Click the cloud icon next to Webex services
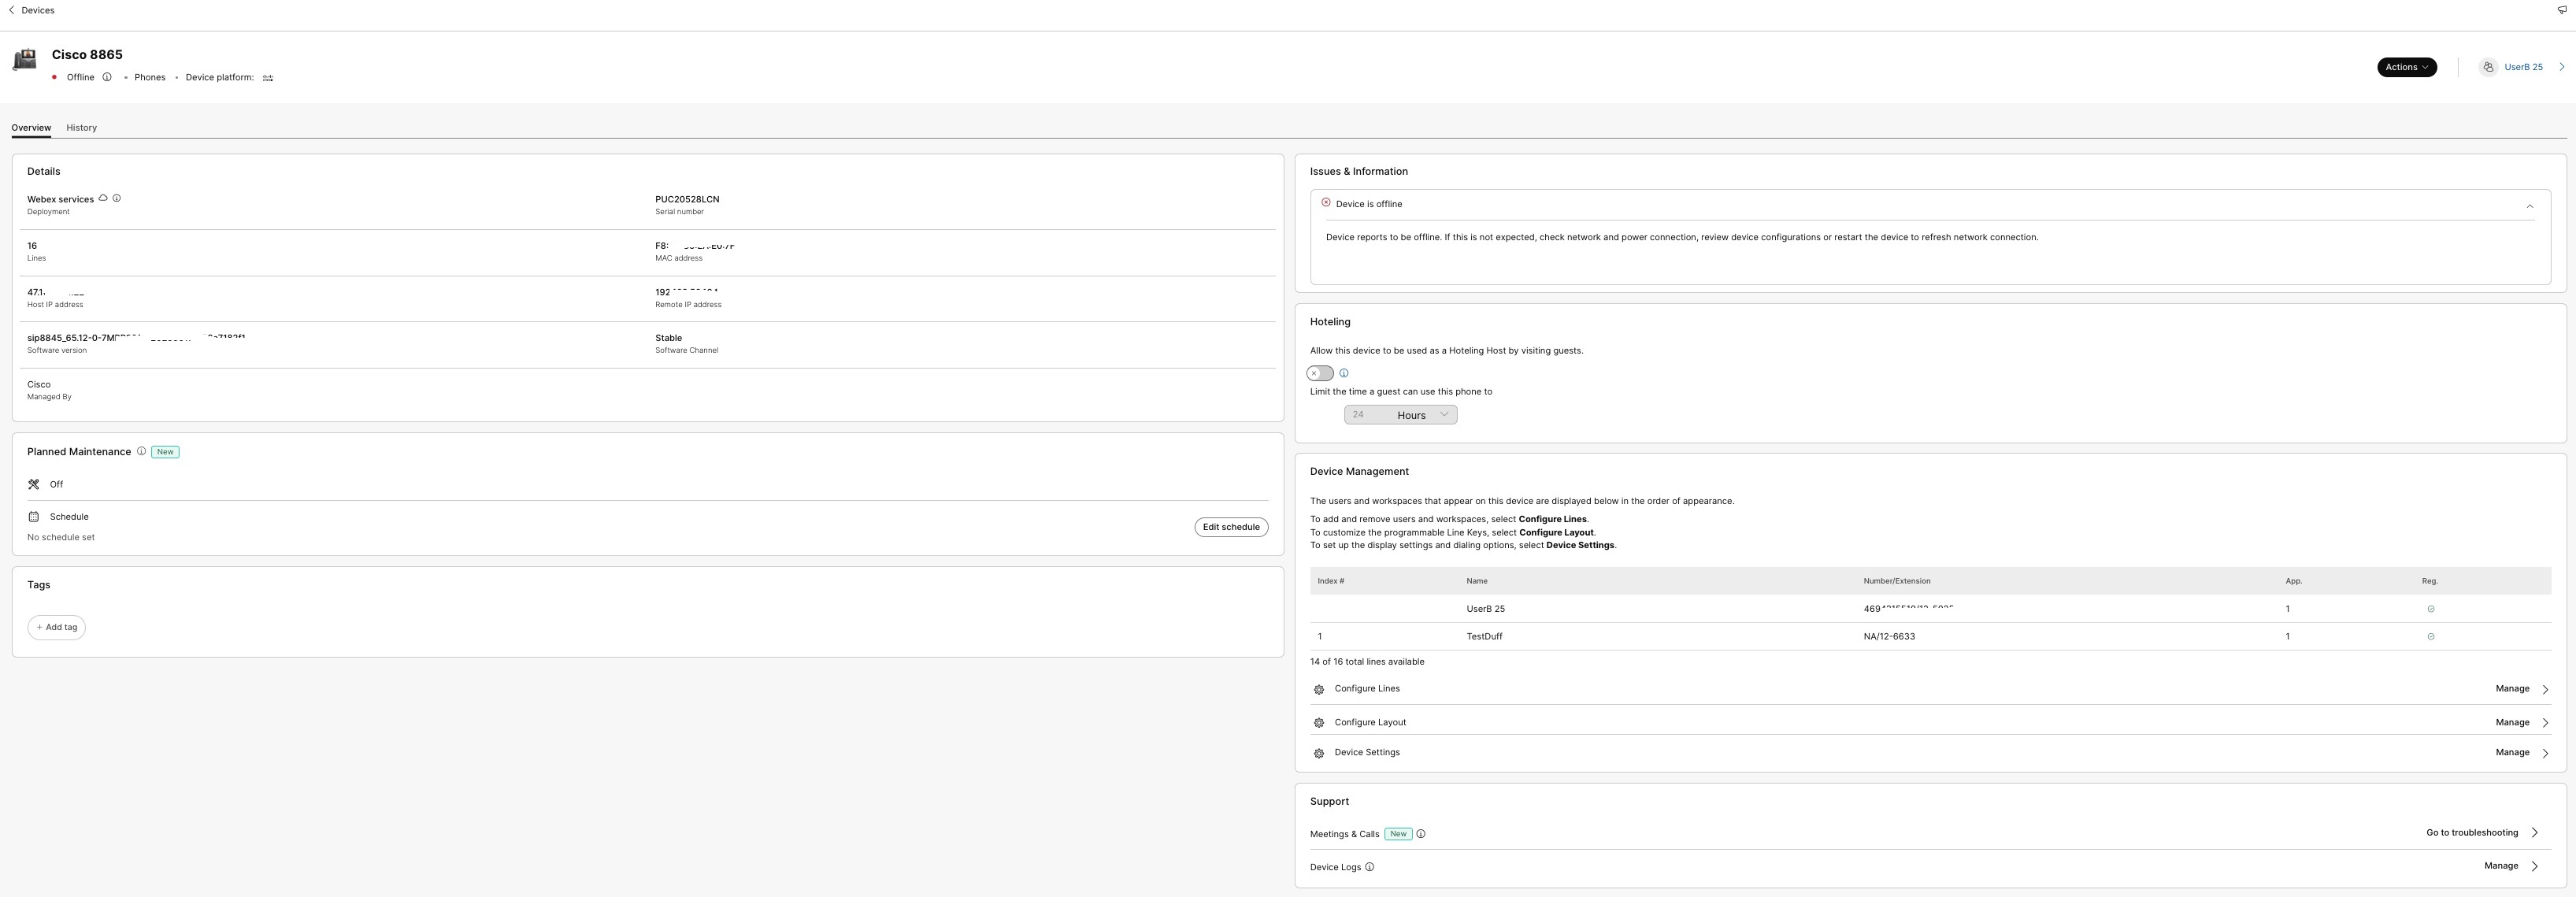This screenshot has width=2576, height=897. tap(102, 198)
